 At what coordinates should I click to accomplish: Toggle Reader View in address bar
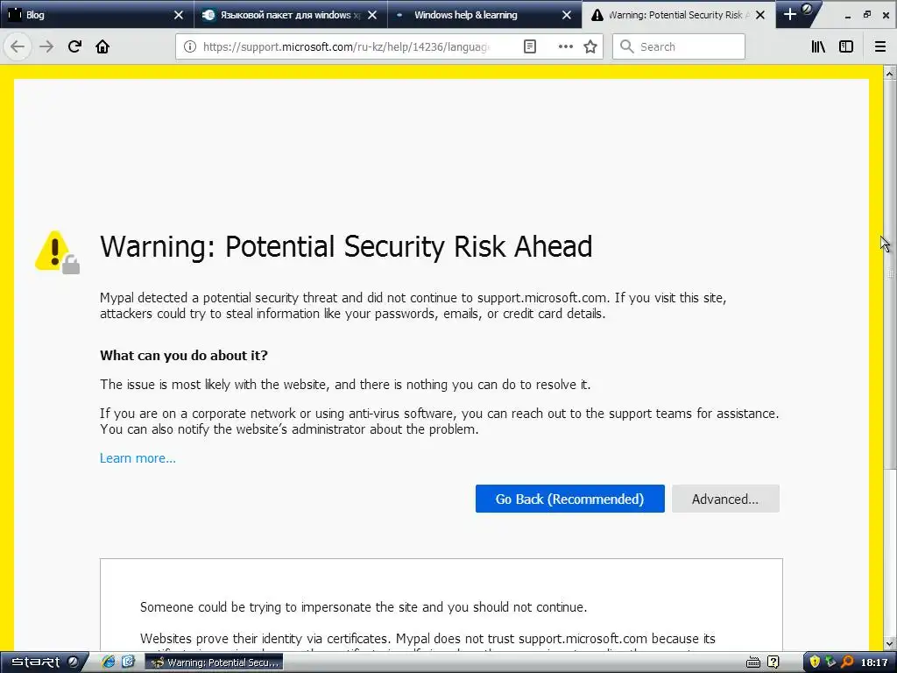(530, 46)
